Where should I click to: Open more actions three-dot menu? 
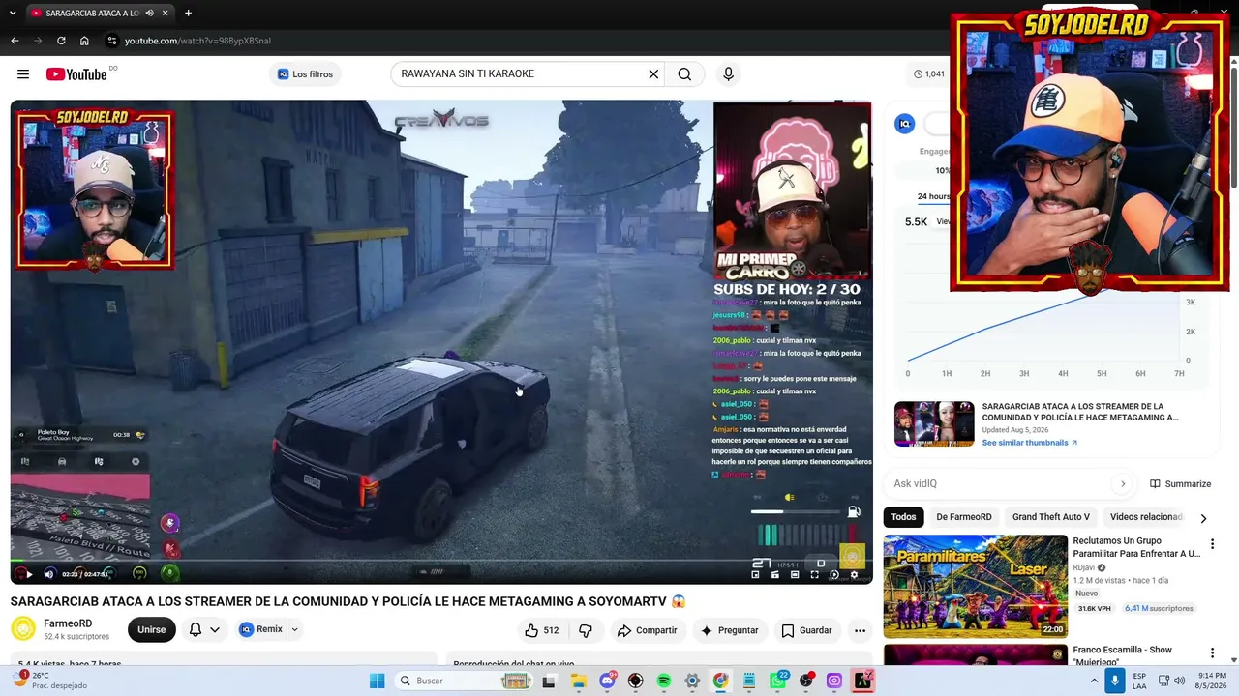pos(860,630)
